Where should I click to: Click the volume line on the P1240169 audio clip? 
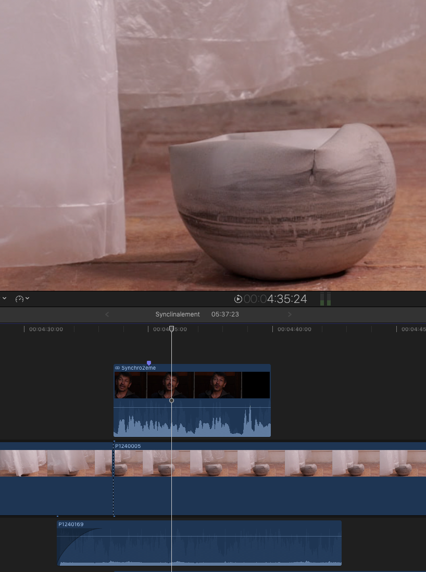click(x=234, y=536)
